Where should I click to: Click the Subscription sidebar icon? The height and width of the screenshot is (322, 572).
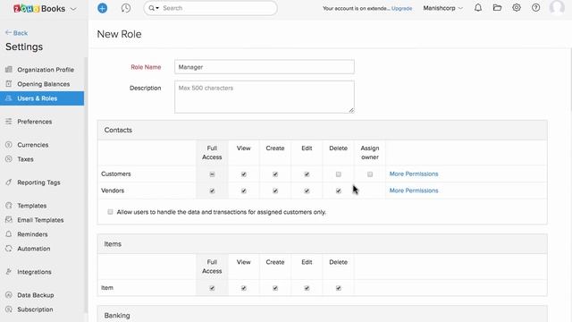pos(9,309)
